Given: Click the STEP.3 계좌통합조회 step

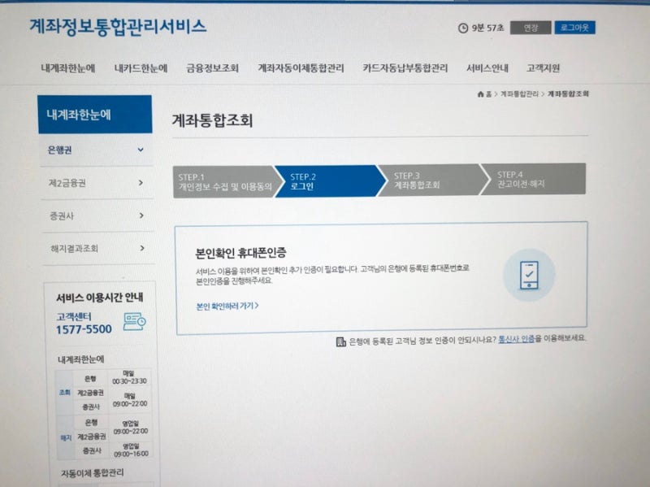Looking at the screenshot, I should (433, 180).
